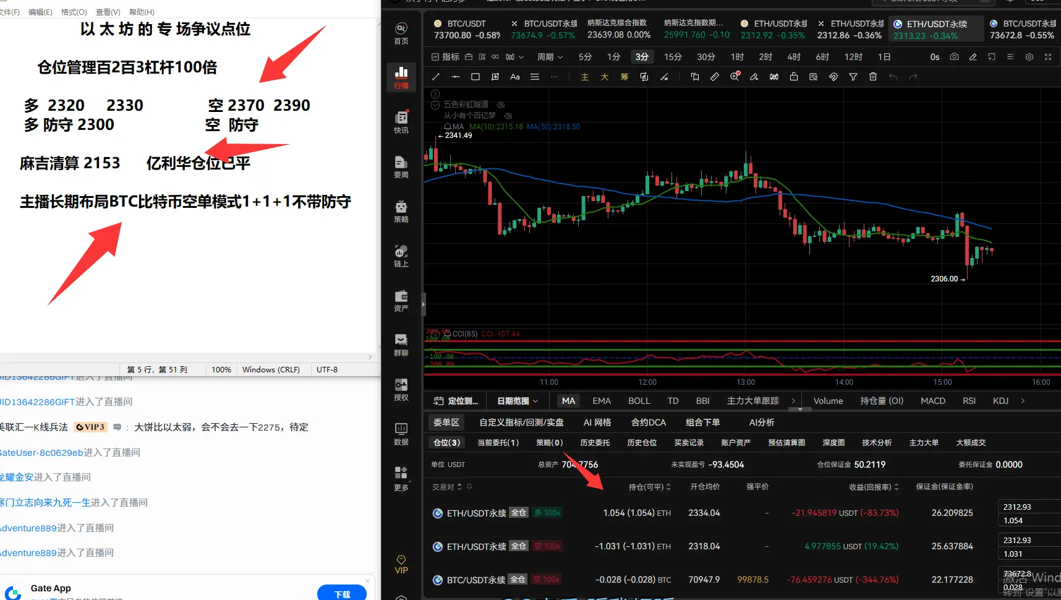Open the 历史仓位 position history tab
This screenshot has width=1061, height=600.
pos(642,442)
